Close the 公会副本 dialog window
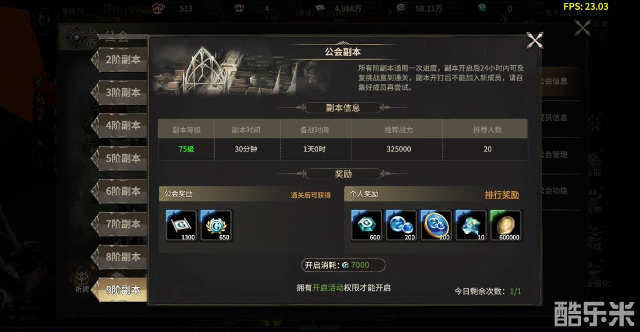The image size is (640, 332). (535, 41)
